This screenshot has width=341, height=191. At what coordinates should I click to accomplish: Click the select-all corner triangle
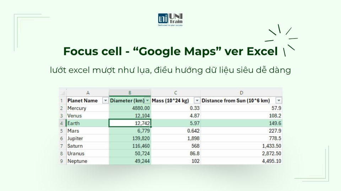click(x=63, y=93)
